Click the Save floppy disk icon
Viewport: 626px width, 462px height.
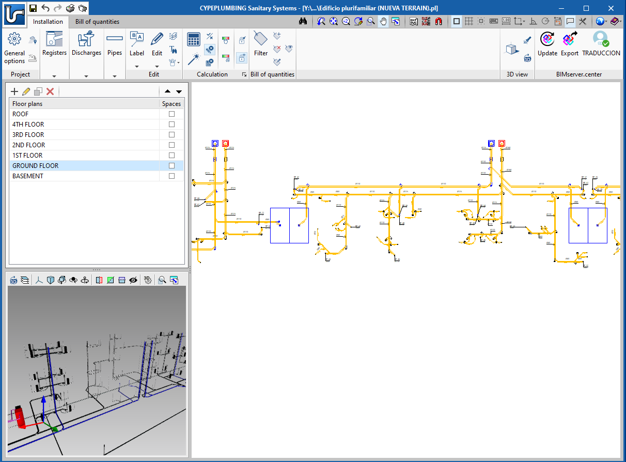(x=33, y=8)
